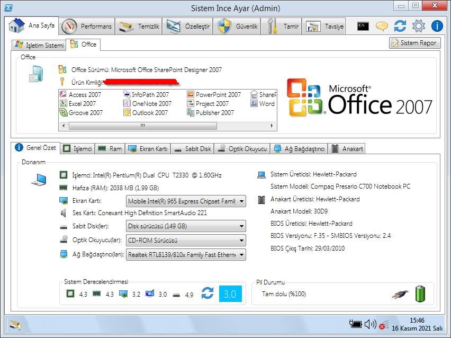Screen dimensions: 451x338
Task: Click the Anakart Modeli: 30D9 text
Action: point(299,211)
